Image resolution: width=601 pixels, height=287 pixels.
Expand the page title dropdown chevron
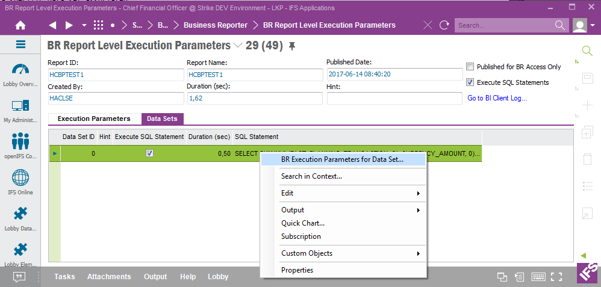coord(238,46)
